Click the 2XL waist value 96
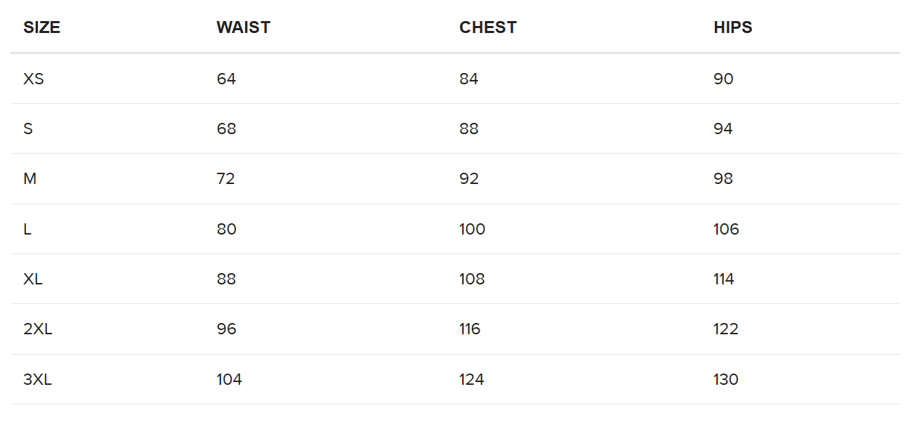 pyautogui.click(x=226, y=329)
